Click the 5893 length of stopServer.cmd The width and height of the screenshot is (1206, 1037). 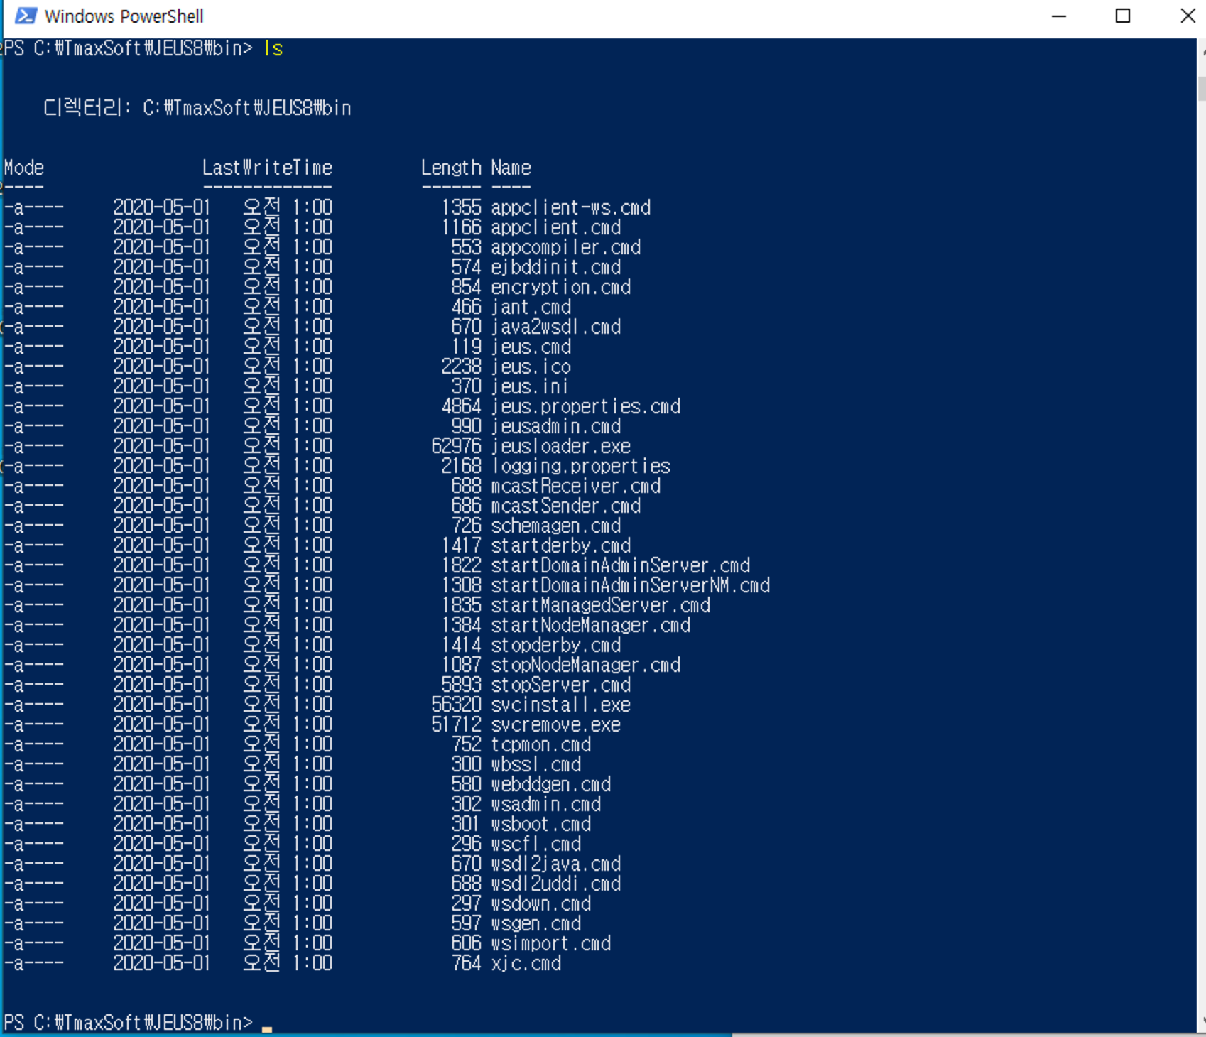coord(462,685)
